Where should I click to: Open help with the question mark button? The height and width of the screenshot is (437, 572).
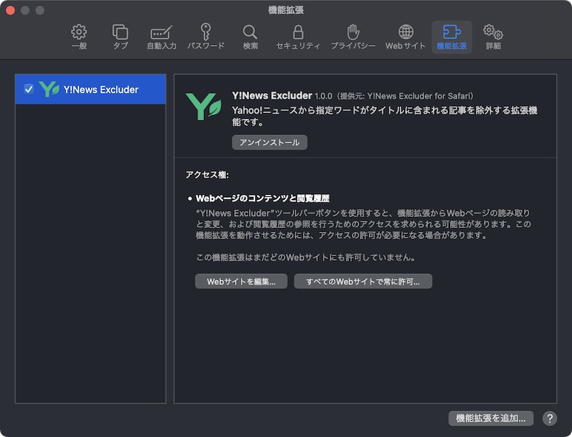click(550, 419)
